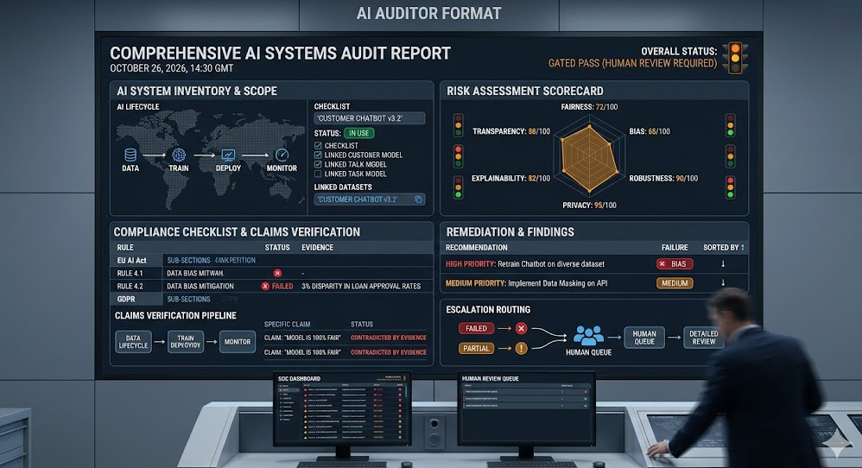Click the report date 'October 26, 2026, 14:30 GMT'

(172, 68)
